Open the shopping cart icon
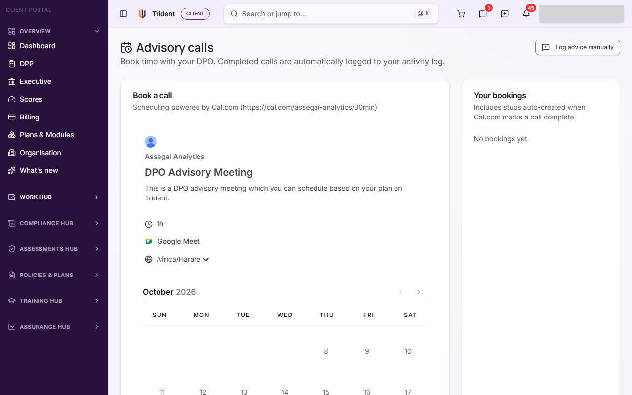 [x=461, y=14]
